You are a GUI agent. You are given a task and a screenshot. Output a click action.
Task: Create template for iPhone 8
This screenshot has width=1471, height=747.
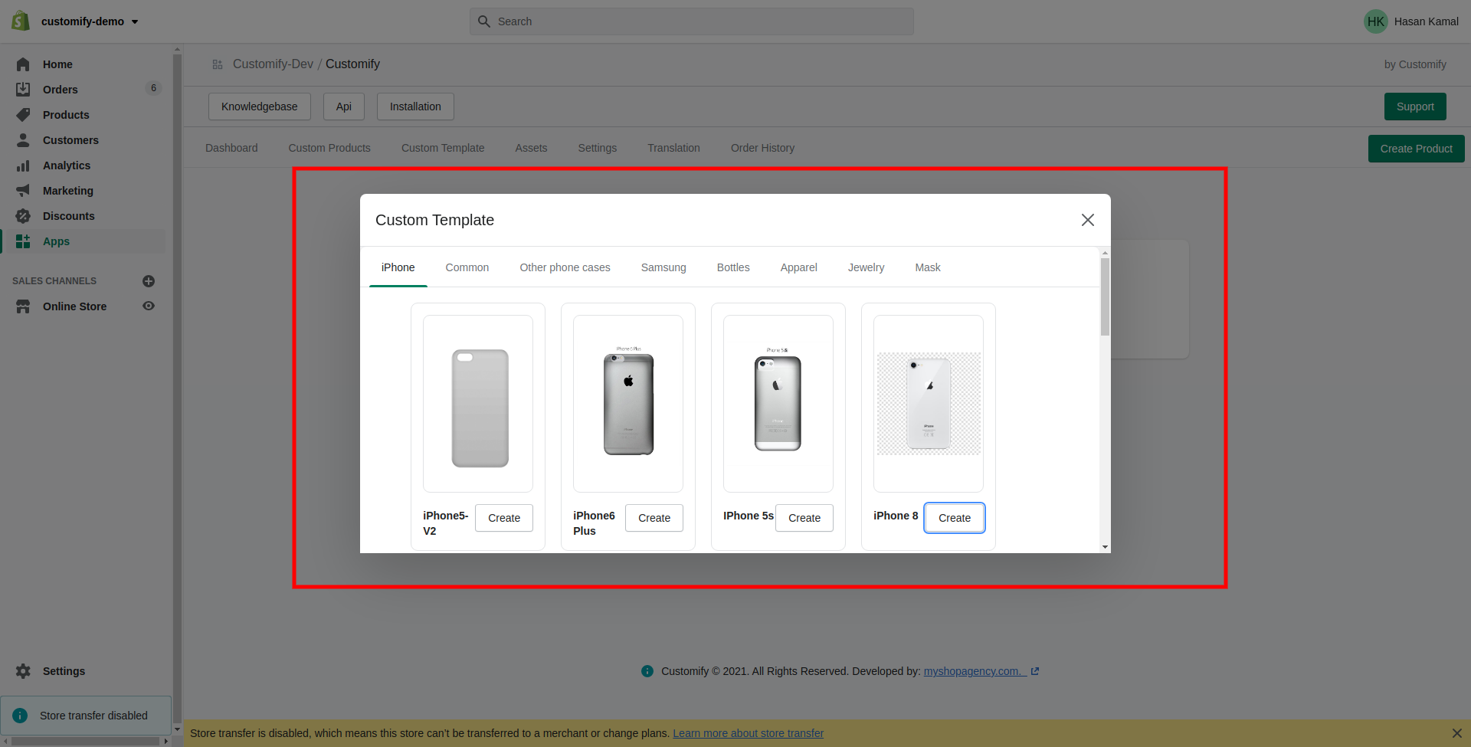pos(955,518)
